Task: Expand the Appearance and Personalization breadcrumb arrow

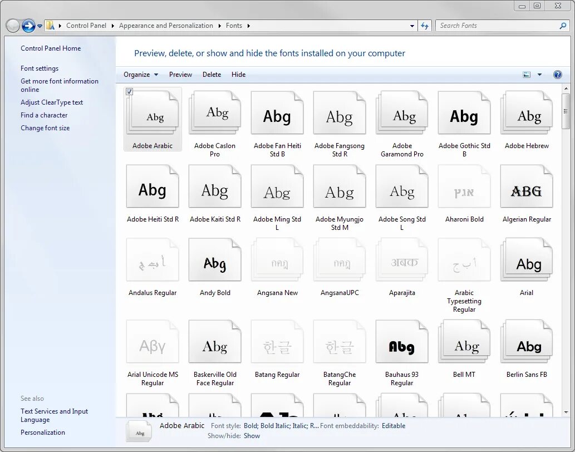Action: click(220, 26)
